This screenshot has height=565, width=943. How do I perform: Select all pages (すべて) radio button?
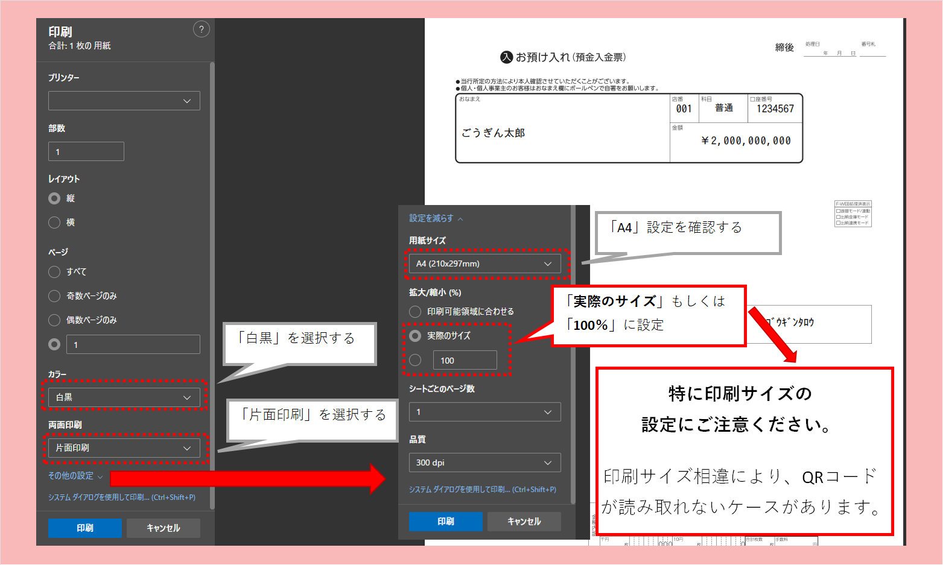[x=54, y=272]
